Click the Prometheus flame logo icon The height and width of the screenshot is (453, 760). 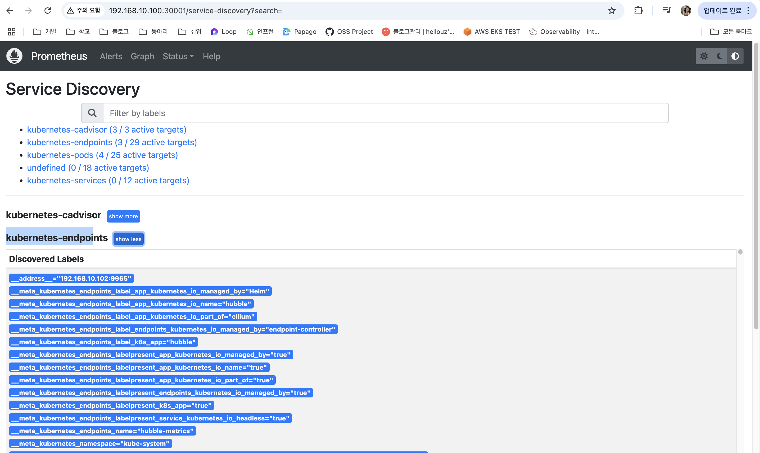pyautogui.click(x=14, y=56)
